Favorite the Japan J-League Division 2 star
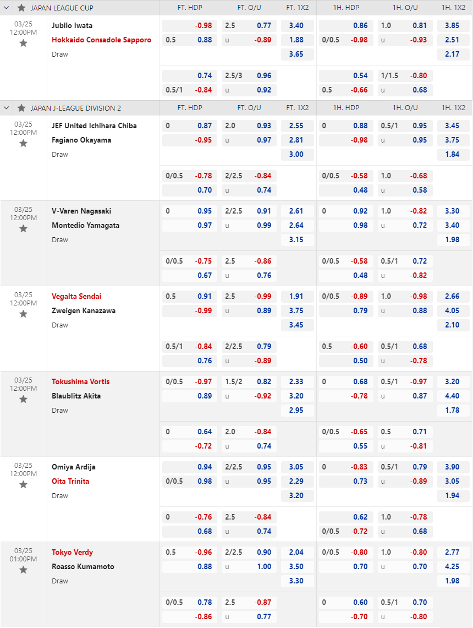This screenshot has width=473, height=628. [x=21, y=108]
